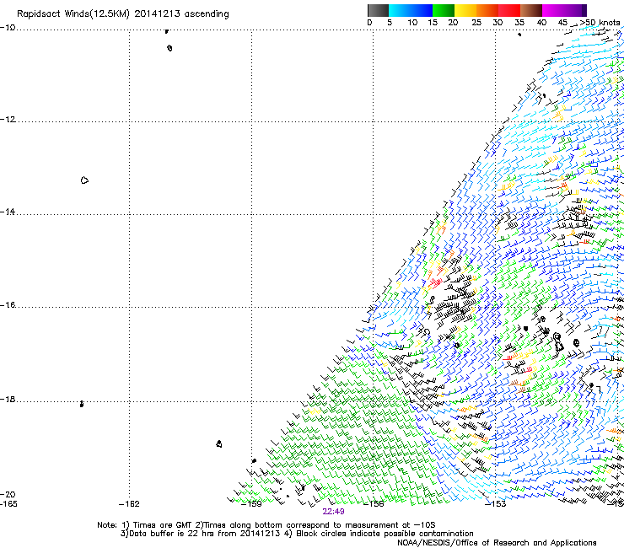Click the '-162' longitude axis label
624x548 pixels.
129,504
